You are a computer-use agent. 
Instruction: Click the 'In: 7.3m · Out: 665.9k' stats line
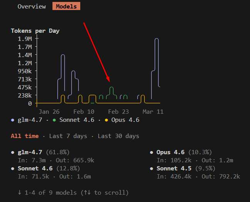[56, 160]
